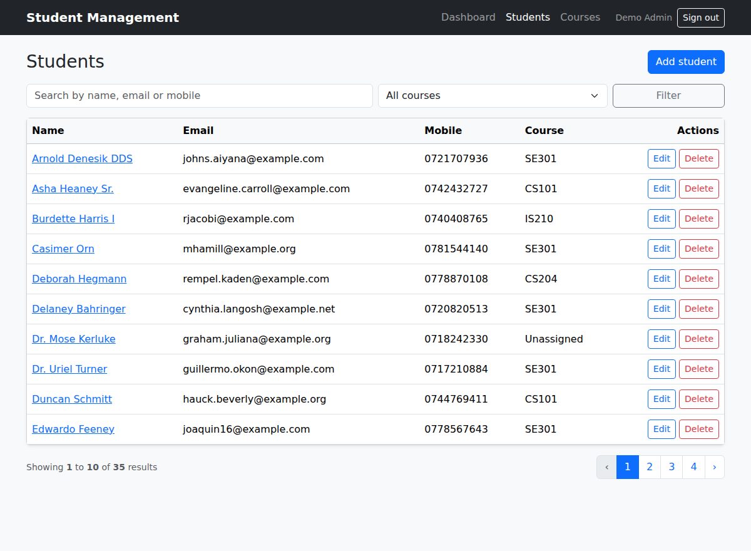
Task: Open the All courses dropdown
Action: tap(493, 96)
